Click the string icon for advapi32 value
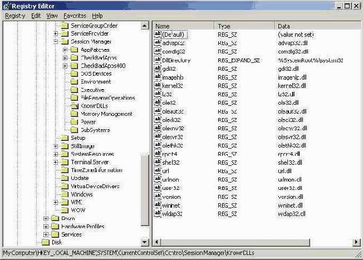Viewport: 363px width, 260px height. pos(158,43)
